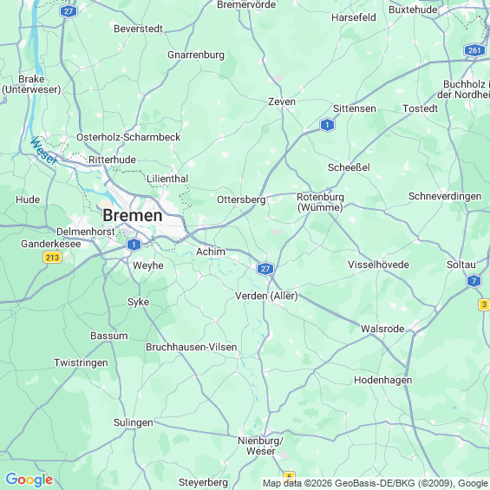Select the Verden (Aller) town label

click(266, 296)
